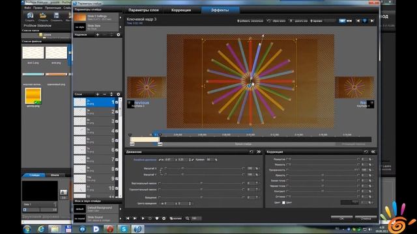This screenshot has height=234, width=417.
Task: Expand the Slide Style arrow
Action: coord(121,27)
